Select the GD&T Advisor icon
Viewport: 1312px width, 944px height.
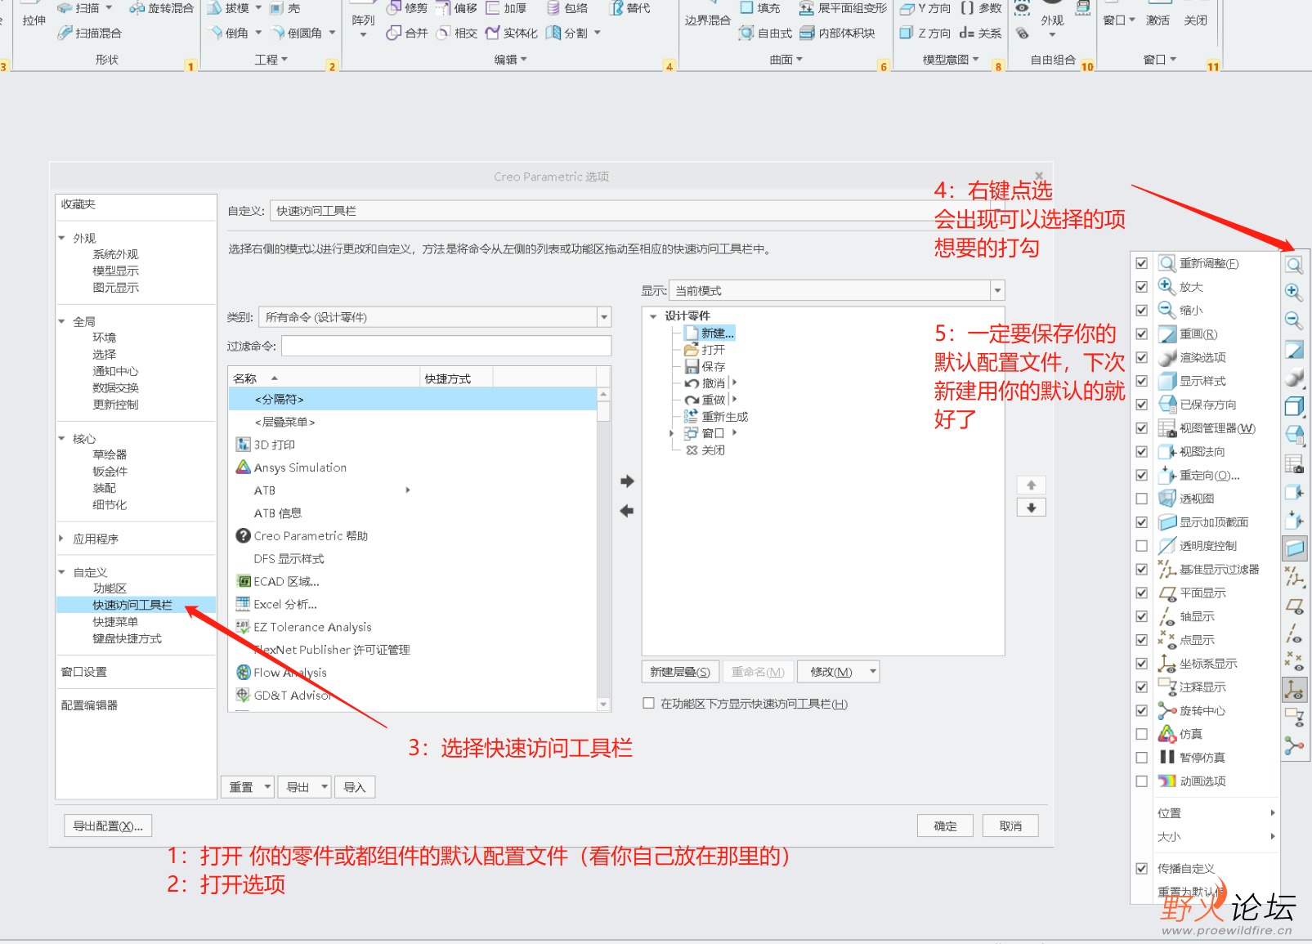(243, 695)
